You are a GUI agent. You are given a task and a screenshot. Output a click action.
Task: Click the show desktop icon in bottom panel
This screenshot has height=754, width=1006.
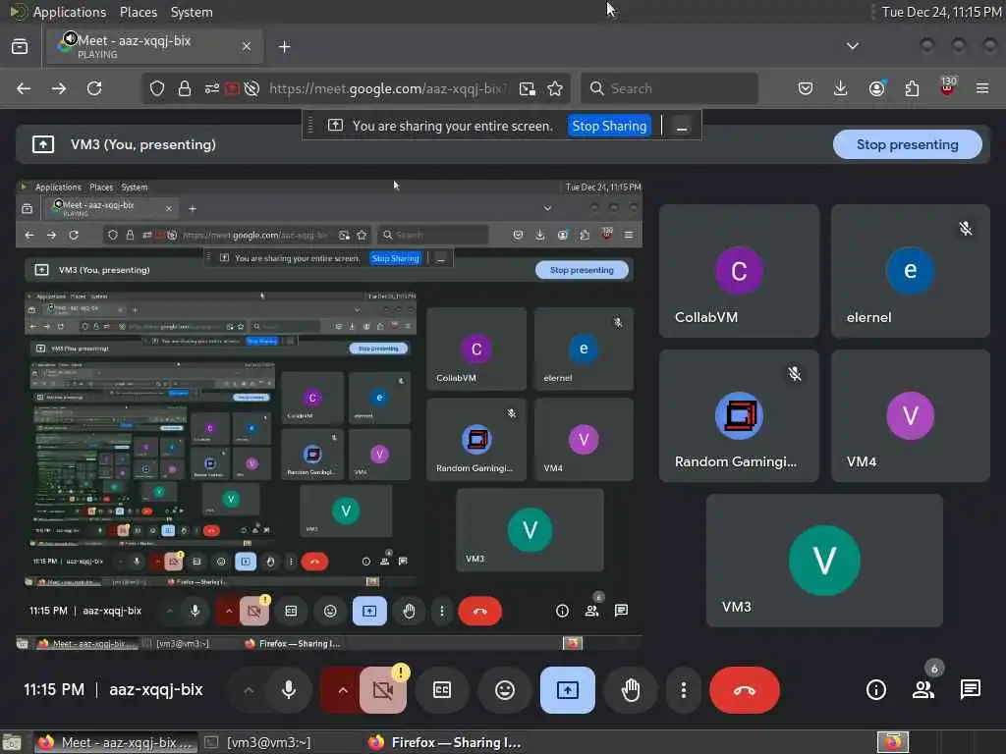pos(12,743)
